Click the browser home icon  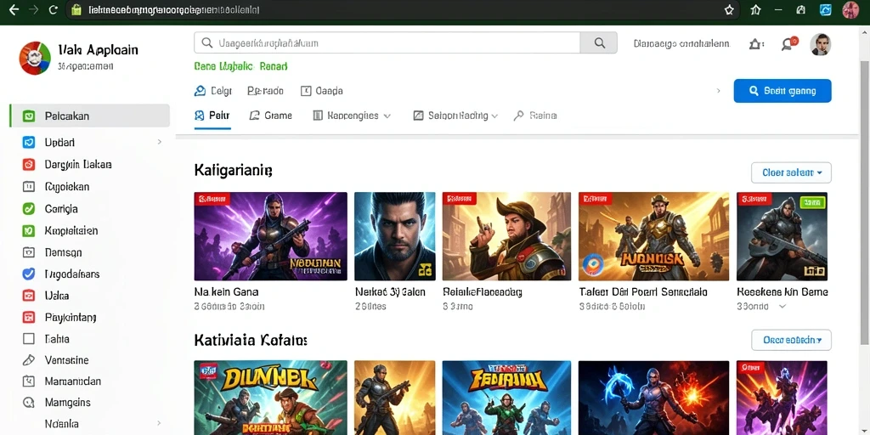click(755, 10)
